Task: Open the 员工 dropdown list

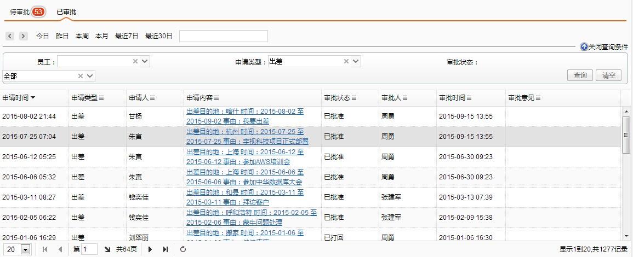Action: click(145, 62)
